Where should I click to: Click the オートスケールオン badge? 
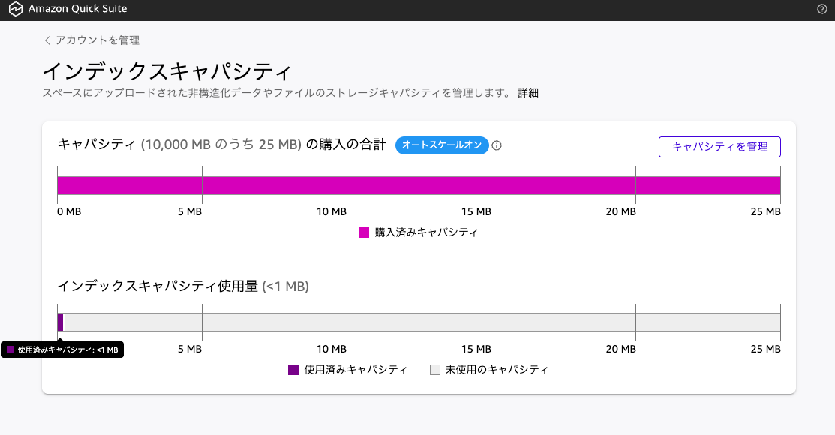442,145
